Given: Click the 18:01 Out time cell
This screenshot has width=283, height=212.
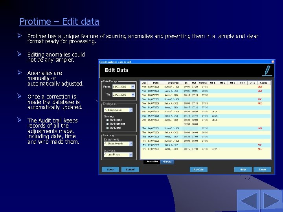Looking at the screenshot, I should click(x=195, y=91).
